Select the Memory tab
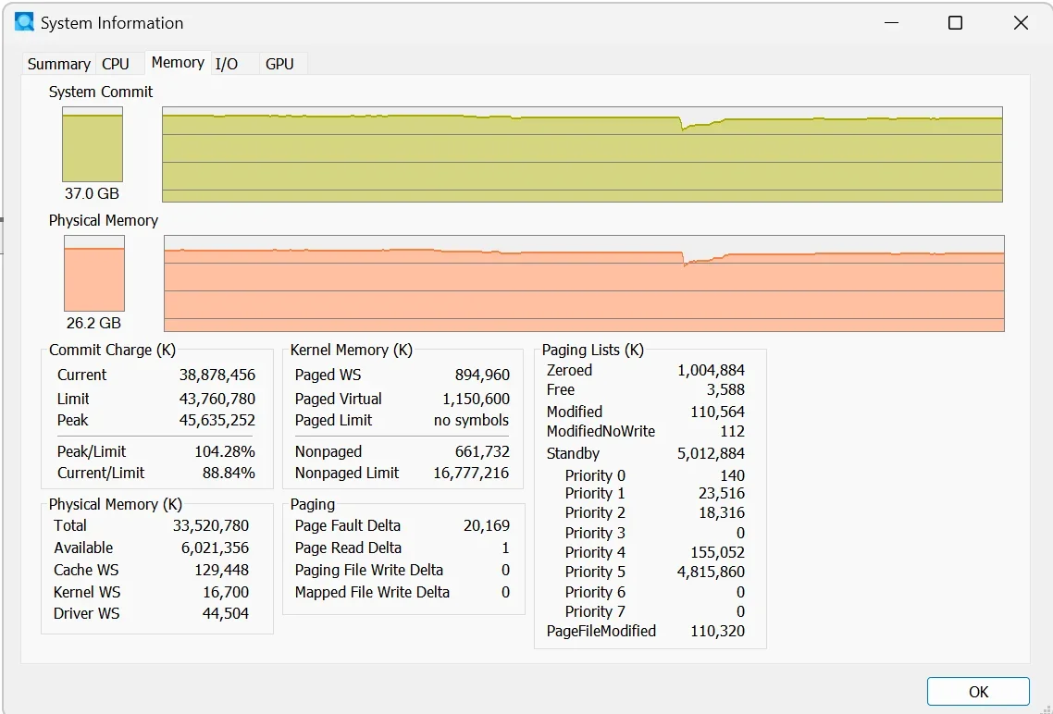Image resolution: width=1053 pixels, height=714 pixels. pyautogui.click(x=178, y=62)
